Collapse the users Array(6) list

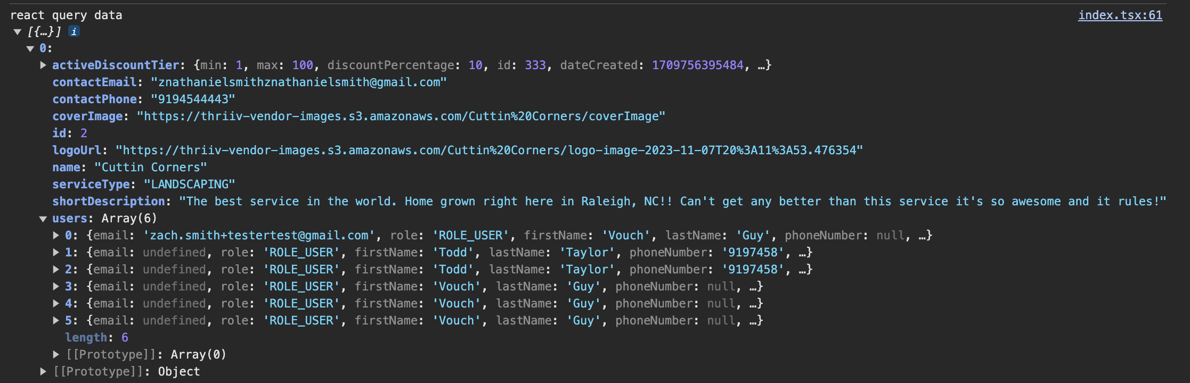tap(43, 219)
